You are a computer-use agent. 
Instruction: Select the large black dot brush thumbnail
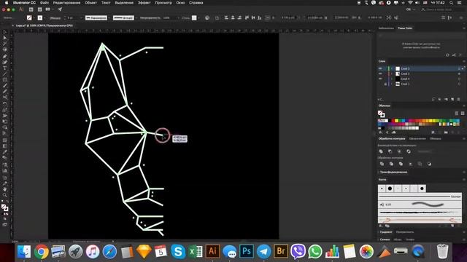coord(390,188)
